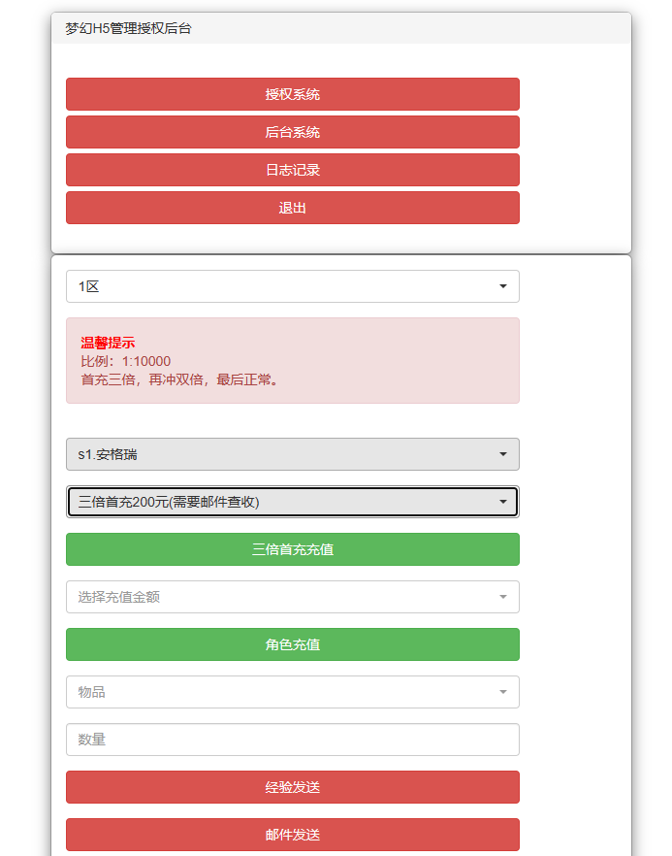Viewport: 672px width, 856px height.
Task: Click the 邮件发送 send mail button
Action: click(292, 835)
